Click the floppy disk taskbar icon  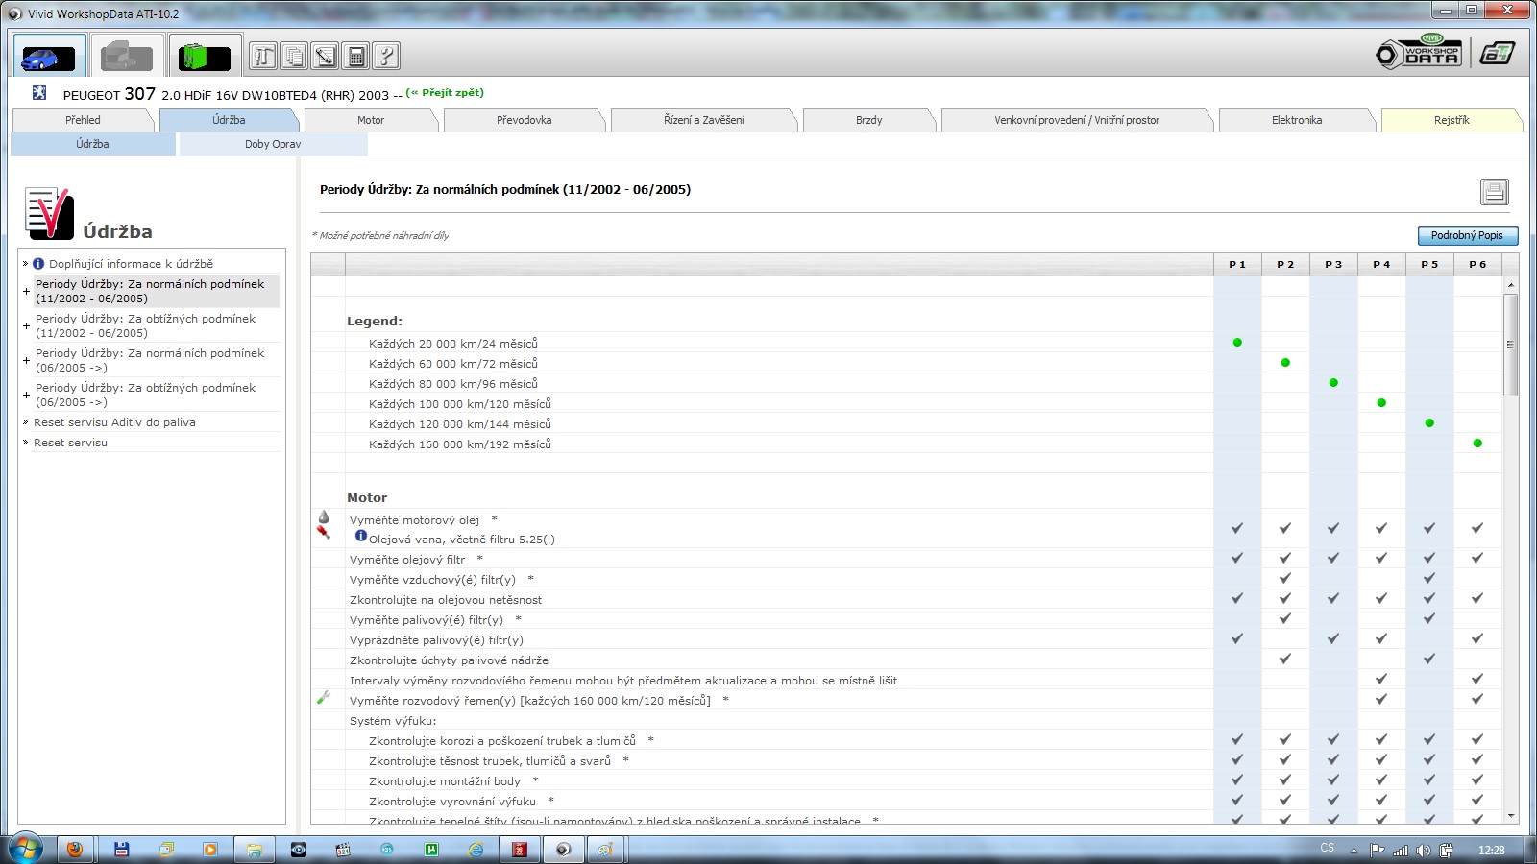121,850
